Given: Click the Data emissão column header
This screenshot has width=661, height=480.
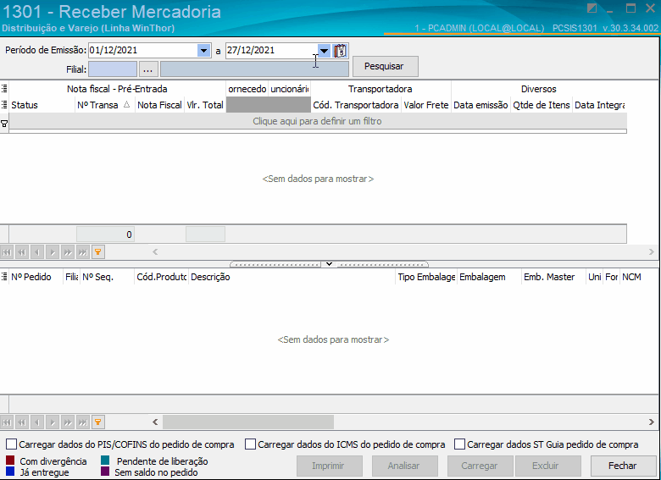Looking at the screenshot, I should (480, 105).
